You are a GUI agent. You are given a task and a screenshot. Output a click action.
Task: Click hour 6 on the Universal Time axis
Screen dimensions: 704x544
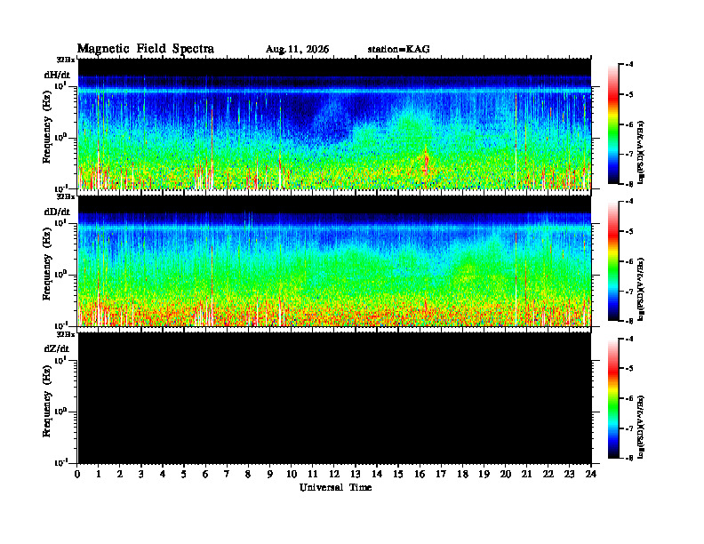pos(205,475)
